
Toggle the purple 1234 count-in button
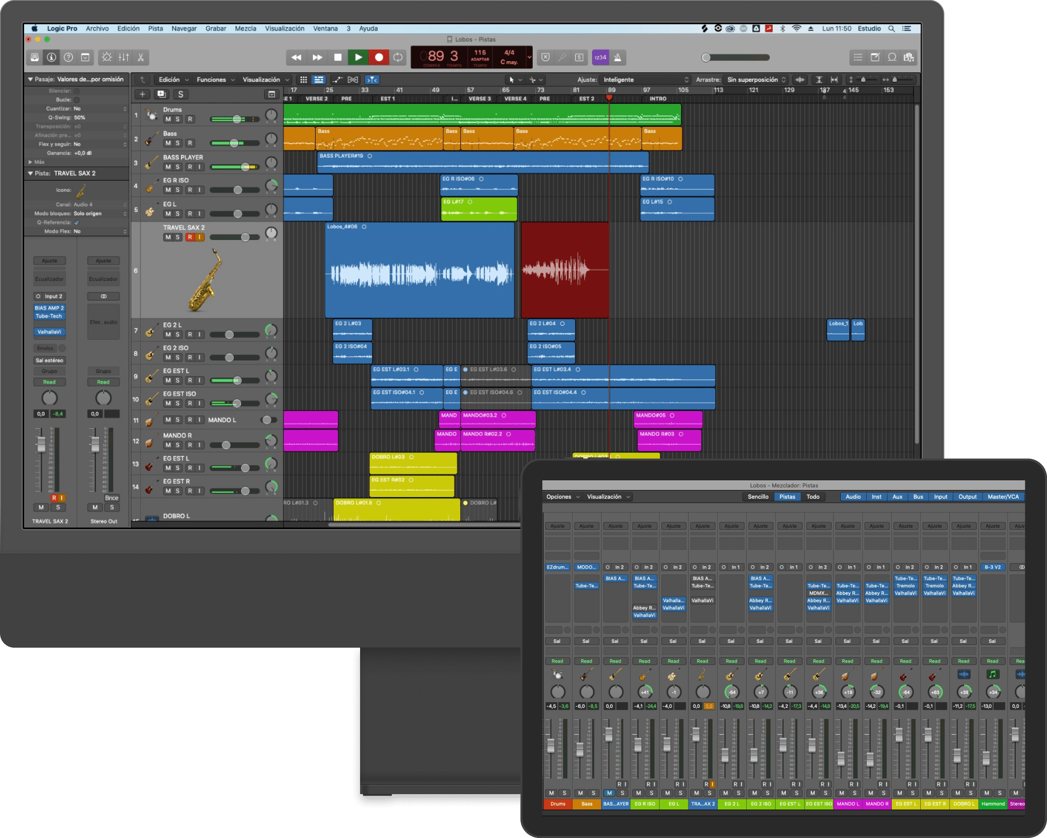(x=600, y=57)
